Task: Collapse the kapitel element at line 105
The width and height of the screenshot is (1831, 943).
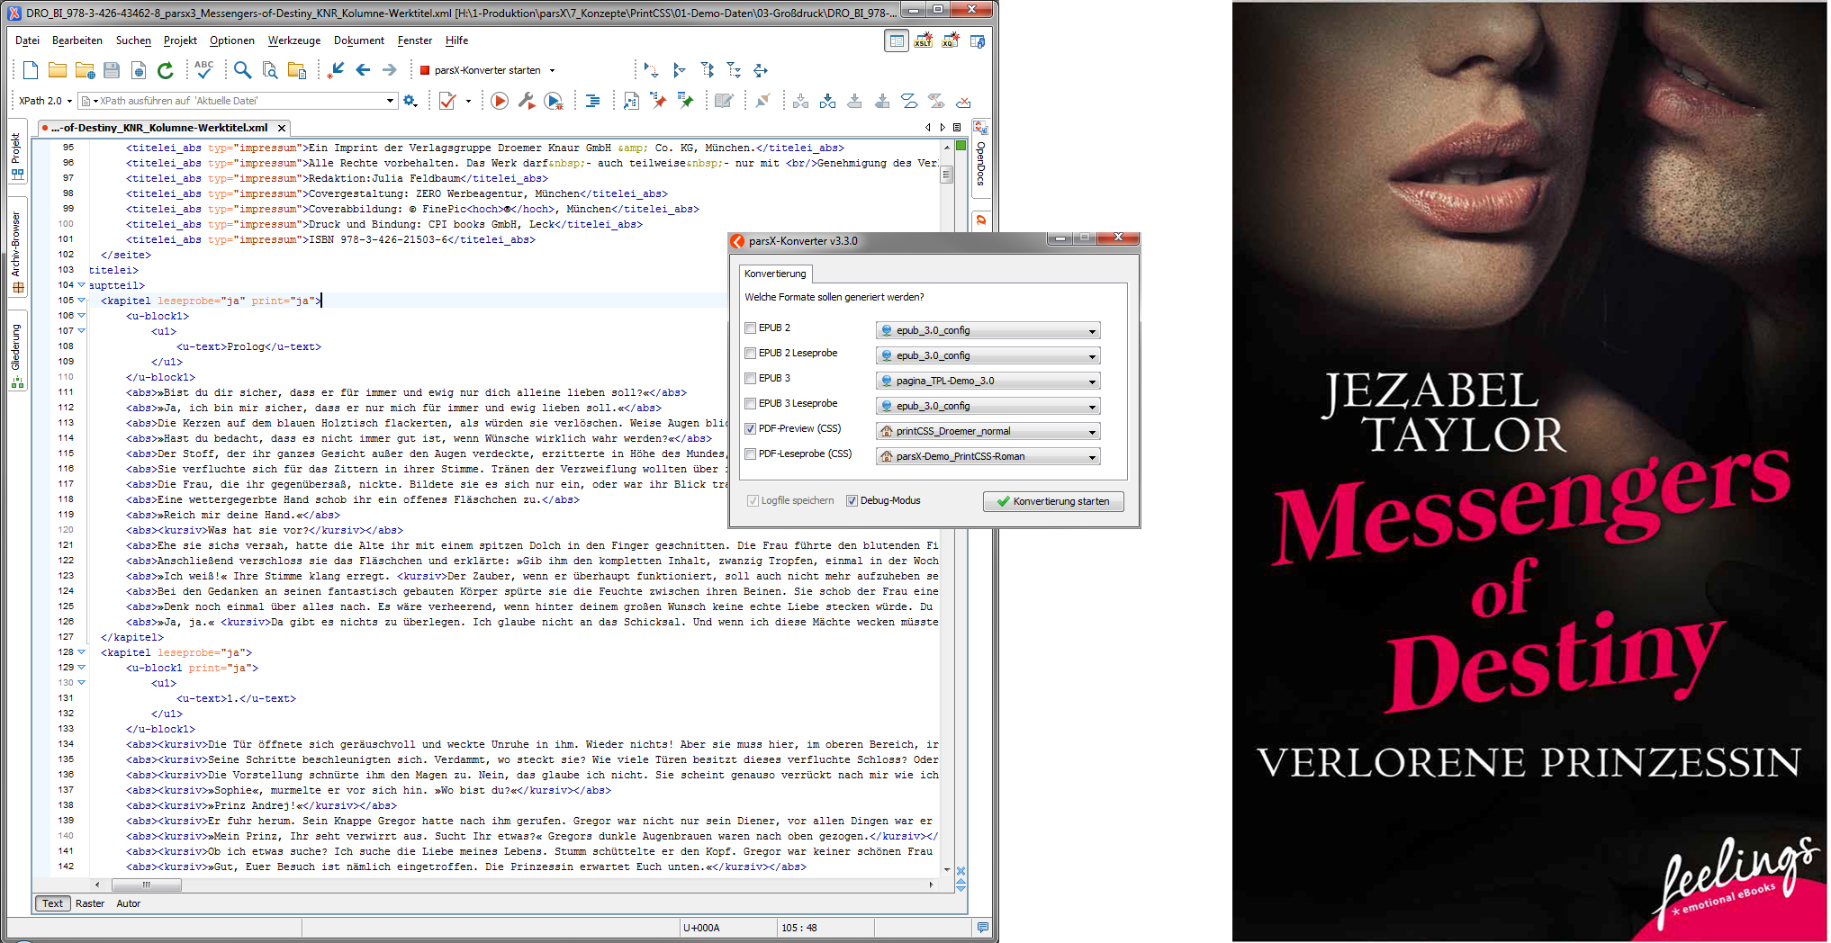Action: pos(82,301)
